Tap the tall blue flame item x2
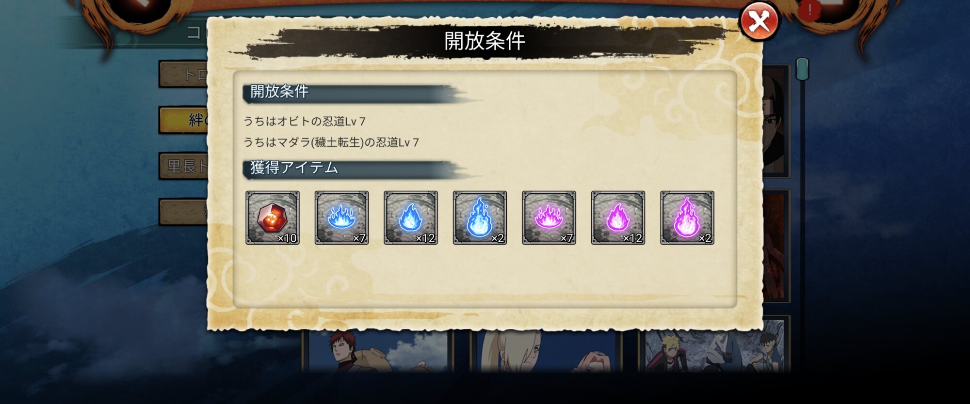Screen dimensions: 970x404 click(x=480, y=218)
